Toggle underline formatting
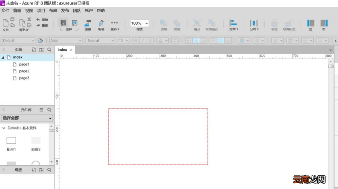The width and height of the screenshot is (338, 189). pyautogui.click(x=150, y=41)
